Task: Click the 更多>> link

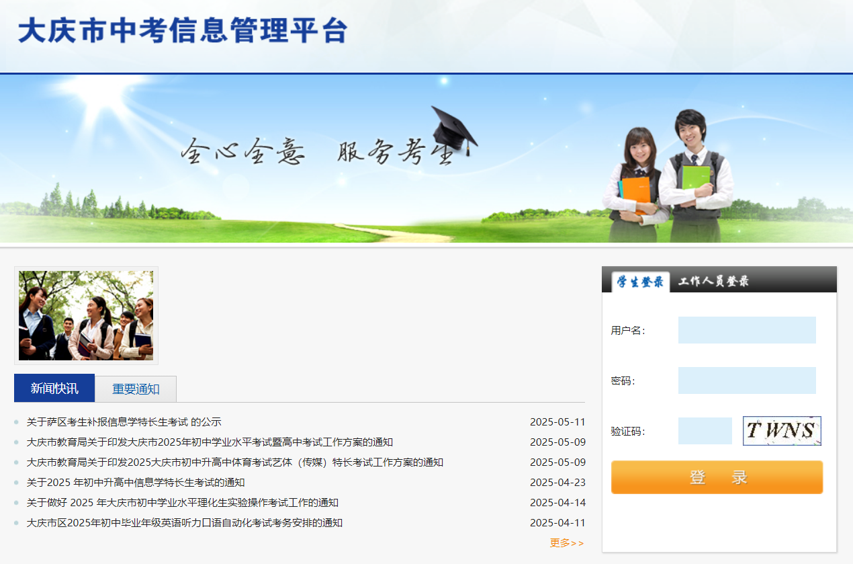Action: click(x=567, y=543)
